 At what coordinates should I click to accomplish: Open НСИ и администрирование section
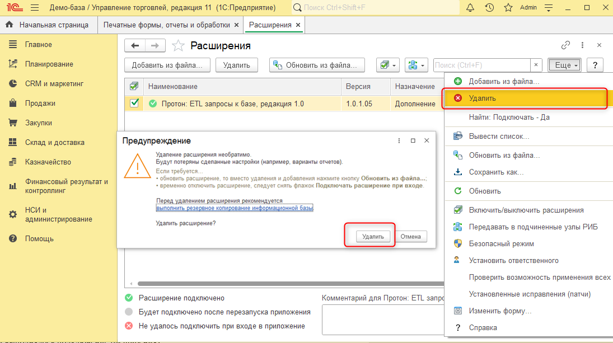click(58, 214)
